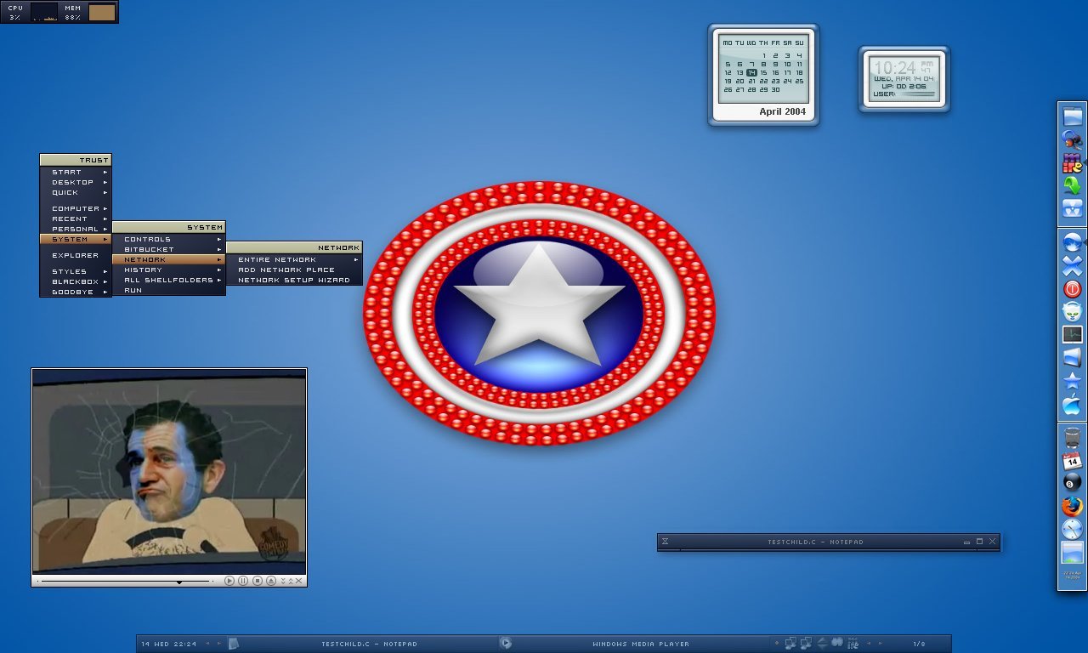Click the 10:24 clock widget
Screen dimensions: 1088x653
[x=904, y=80]
